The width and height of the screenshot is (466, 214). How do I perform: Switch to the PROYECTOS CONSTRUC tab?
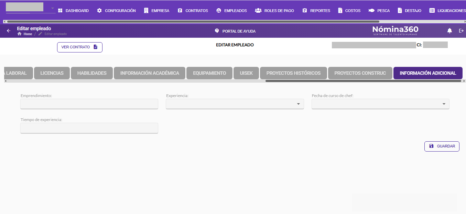pos(360,73)
